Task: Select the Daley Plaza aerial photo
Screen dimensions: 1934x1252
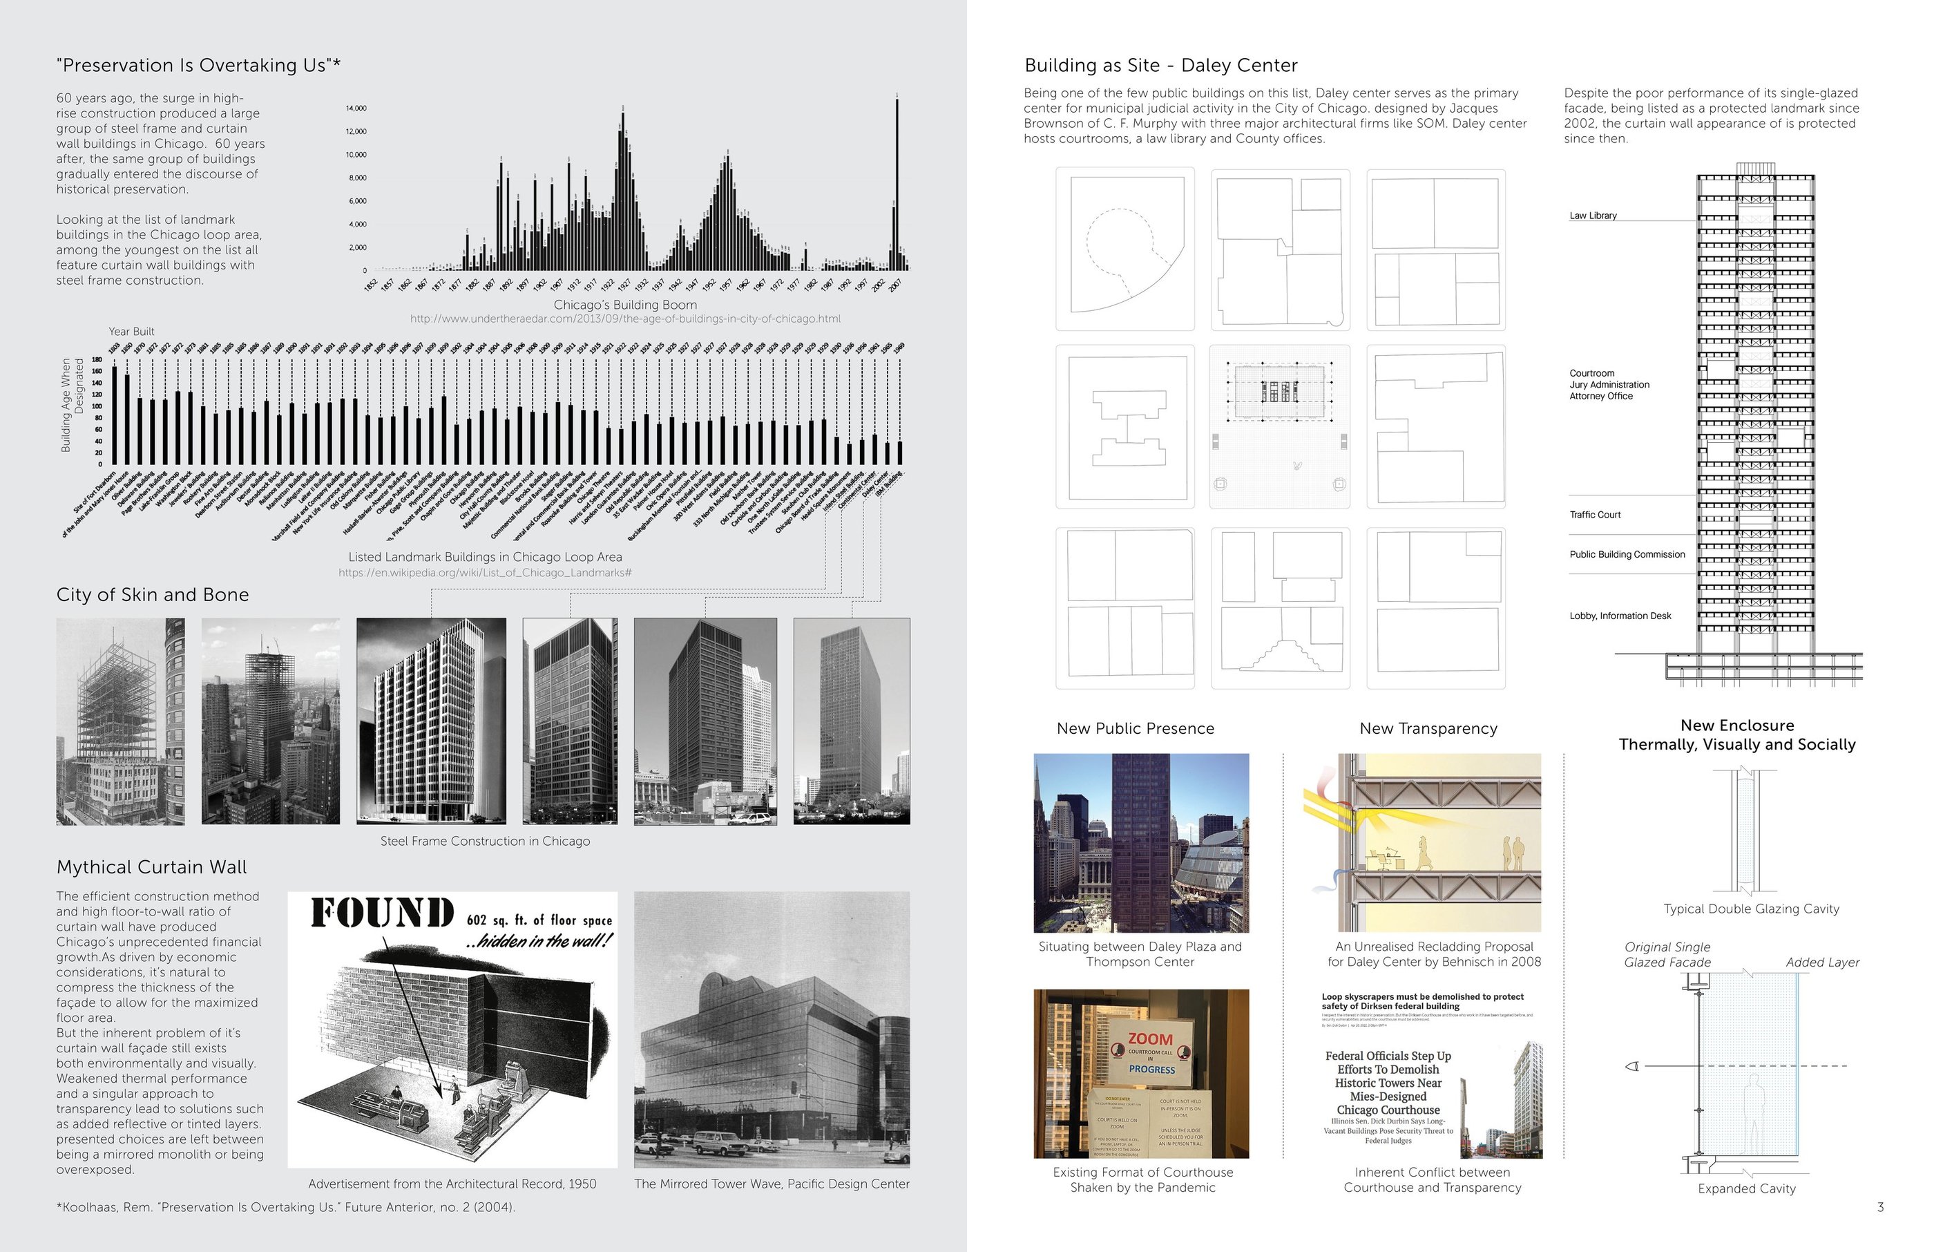Action: (1141, 842)
